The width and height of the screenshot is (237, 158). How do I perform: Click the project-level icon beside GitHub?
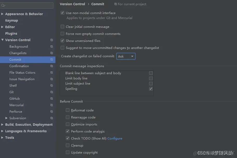tap(52, 99)
